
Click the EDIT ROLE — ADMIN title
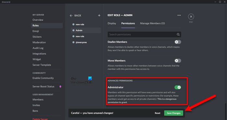tap(120, 15)
